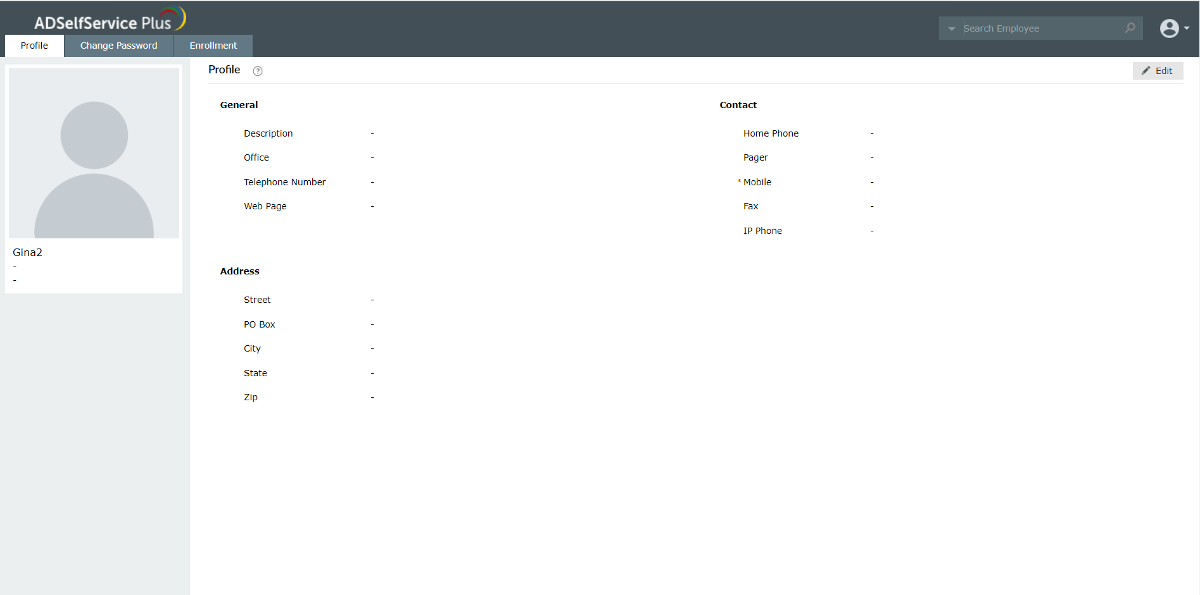Click the Gina2 username under the photo
Screen dimensions: 1200x595
27,252
